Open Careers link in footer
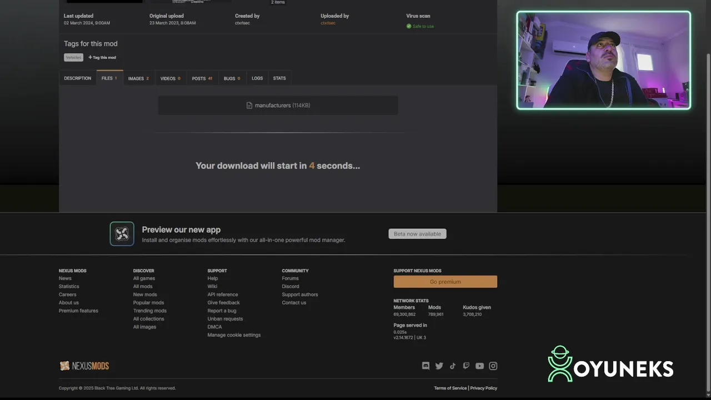 68,294
